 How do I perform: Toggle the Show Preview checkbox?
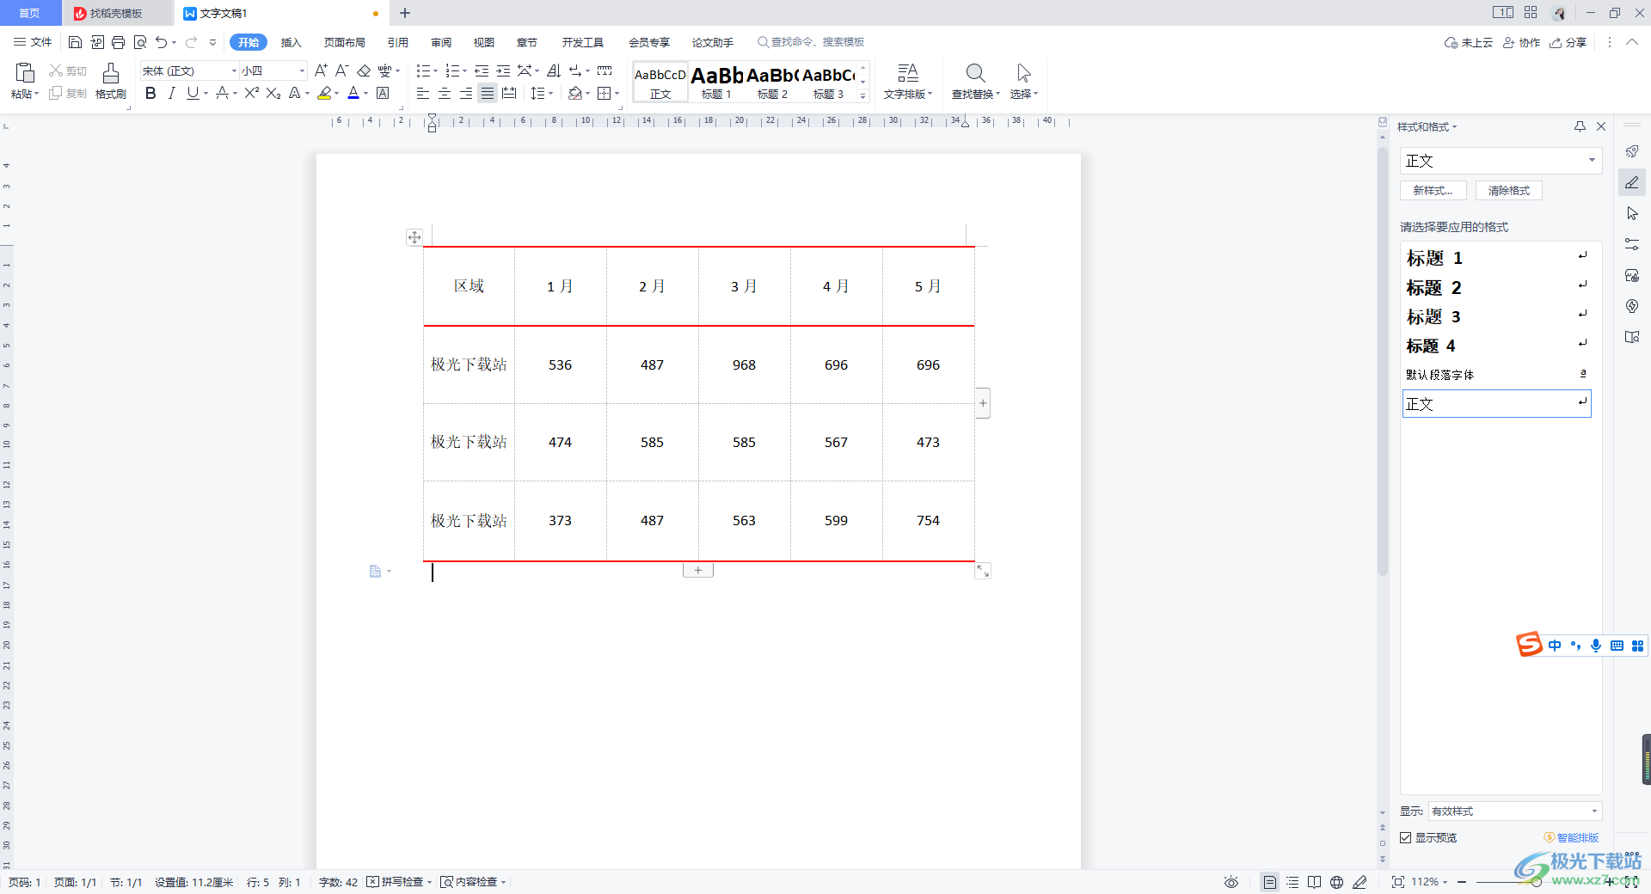pyautogui.click(x=1406, y=837)
